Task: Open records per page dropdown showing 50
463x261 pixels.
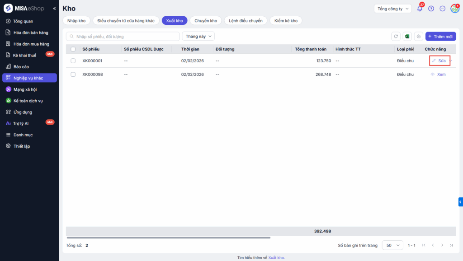Action: point(392,245)
